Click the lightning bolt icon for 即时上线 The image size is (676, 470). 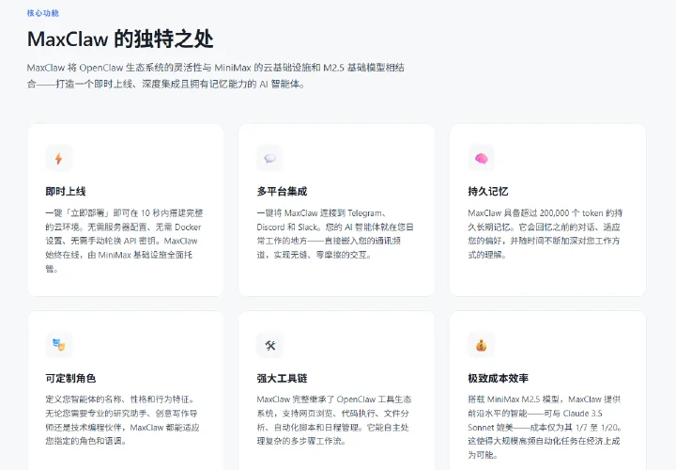58,159
